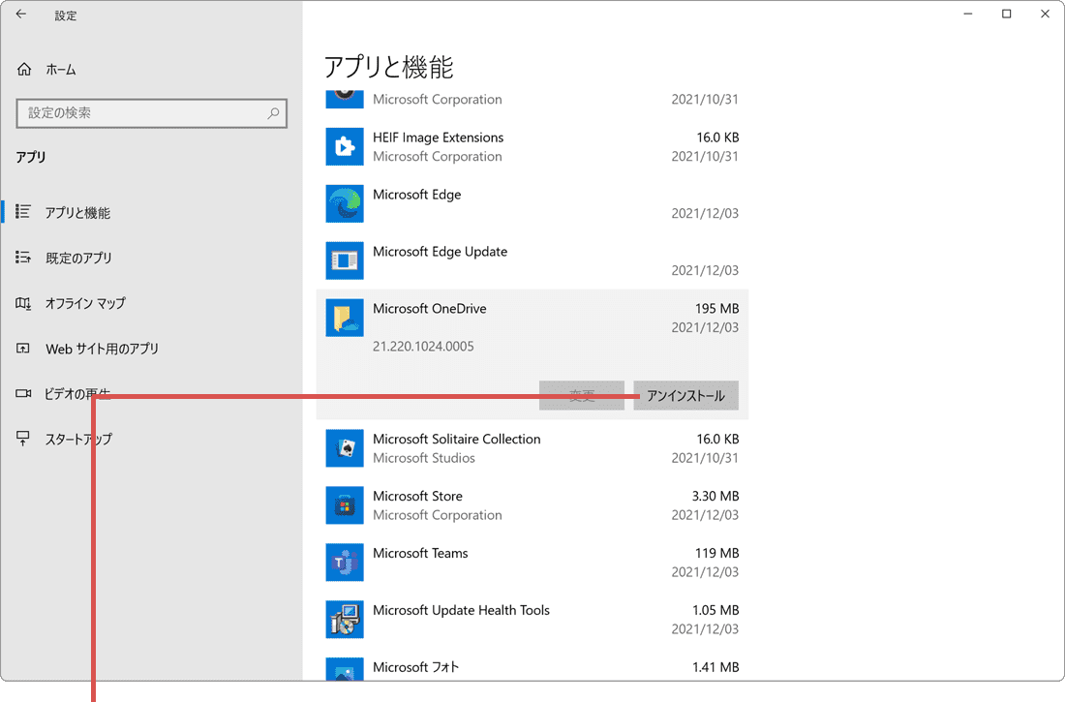The image size is (1065, 702).
Task: Click the Microsoft Edge app icon
Action: coord(345,204)
